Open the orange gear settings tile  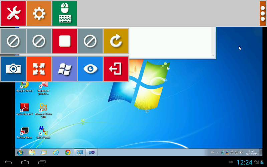pyautogui.click(x=39, y=13)
